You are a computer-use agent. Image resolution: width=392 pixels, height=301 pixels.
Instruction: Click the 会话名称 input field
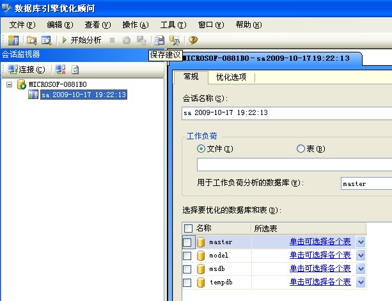[x=286, y=113]
